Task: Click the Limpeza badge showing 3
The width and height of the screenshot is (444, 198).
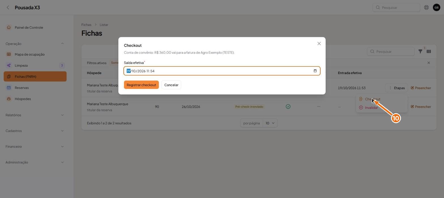Action: click(x=62, y=66)
